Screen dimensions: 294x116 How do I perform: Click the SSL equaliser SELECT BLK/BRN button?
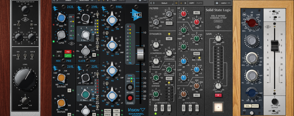click(196, 54)
